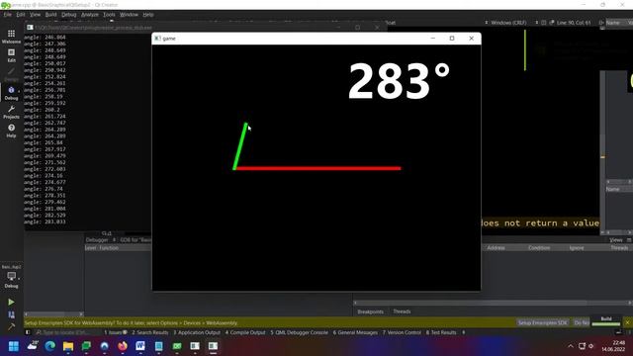This screenshot has width=633, height=356.
Task: Click the Build hammer icon
Action: click(11, 326)
